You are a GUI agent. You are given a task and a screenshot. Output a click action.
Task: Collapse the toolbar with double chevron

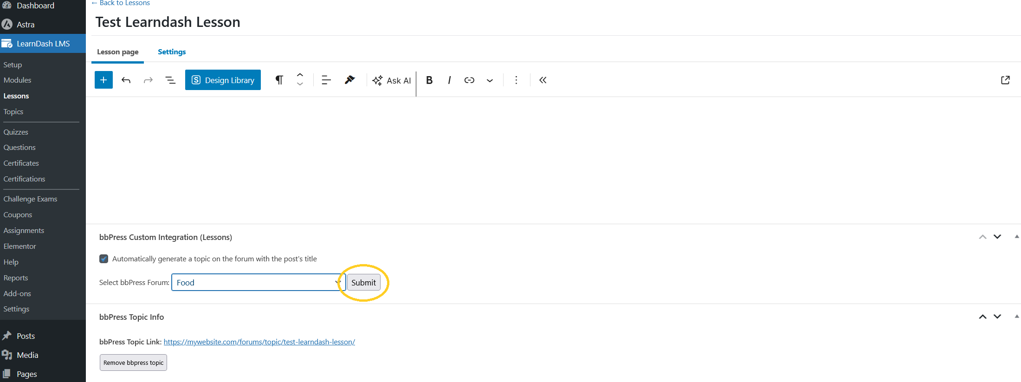[543, 80]
